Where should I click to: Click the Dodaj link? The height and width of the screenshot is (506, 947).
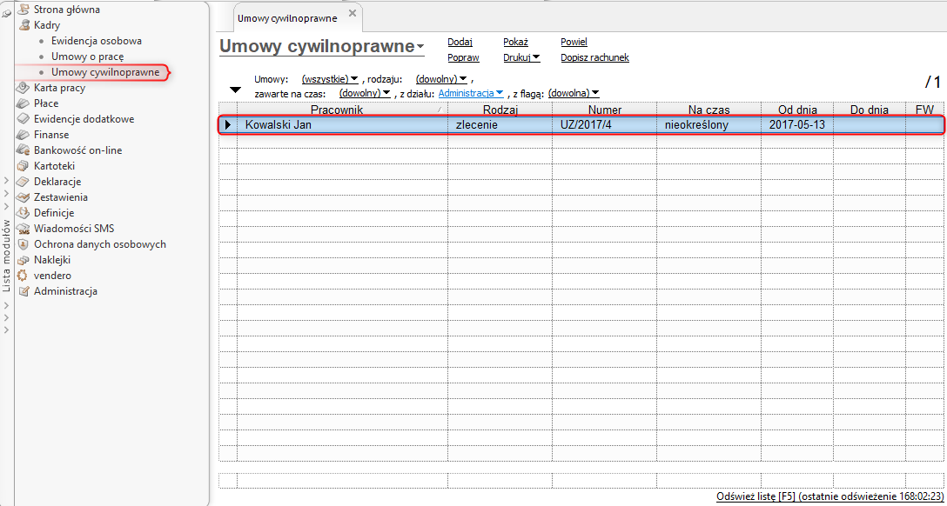460,43
